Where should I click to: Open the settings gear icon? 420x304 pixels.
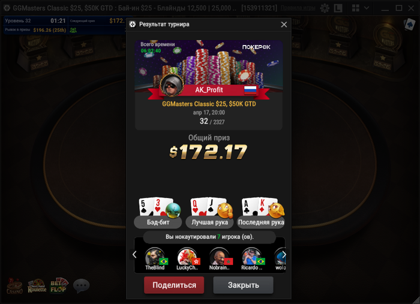pos(325,8)
